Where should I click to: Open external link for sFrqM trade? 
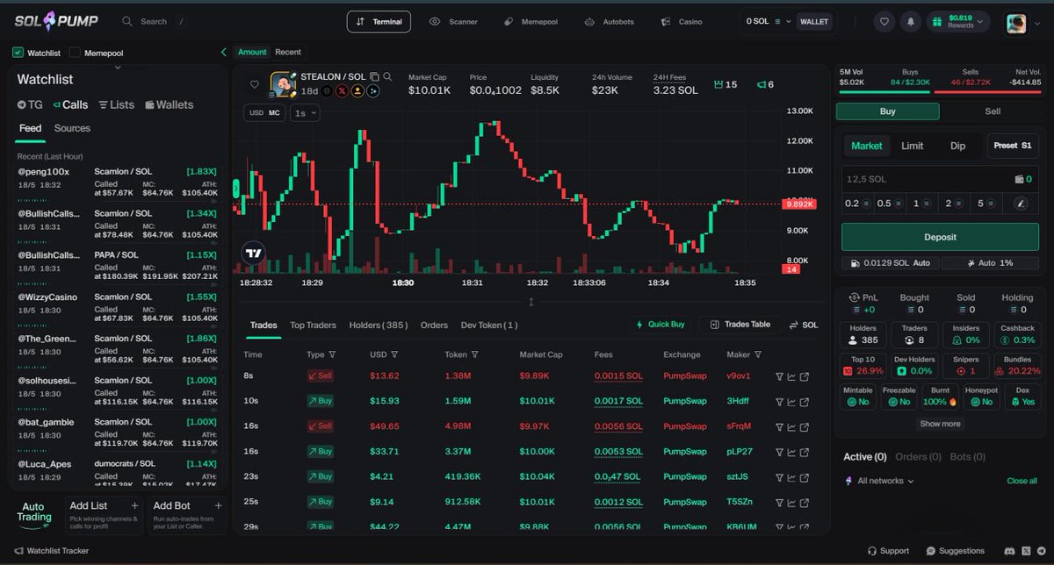pos(804,426)
